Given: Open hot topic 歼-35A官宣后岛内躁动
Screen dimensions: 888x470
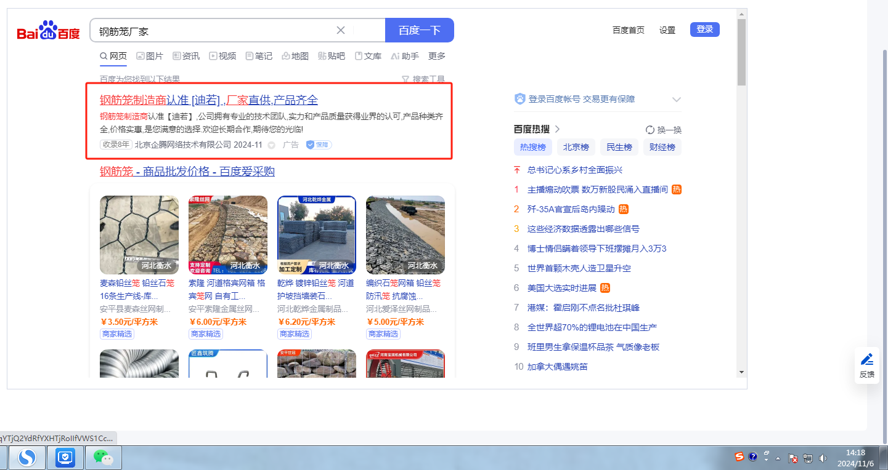Looking at the screenshot, I should 571,209.
